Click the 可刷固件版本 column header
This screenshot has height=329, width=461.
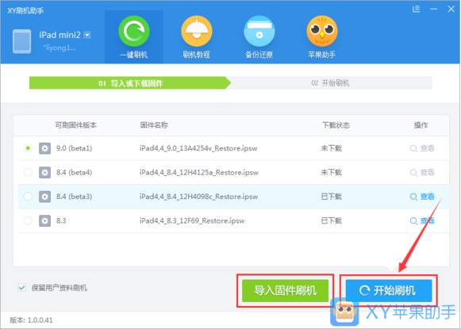click(76, 125)
